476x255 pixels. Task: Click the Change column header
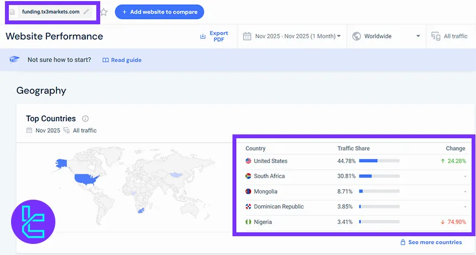click(456, 149)
